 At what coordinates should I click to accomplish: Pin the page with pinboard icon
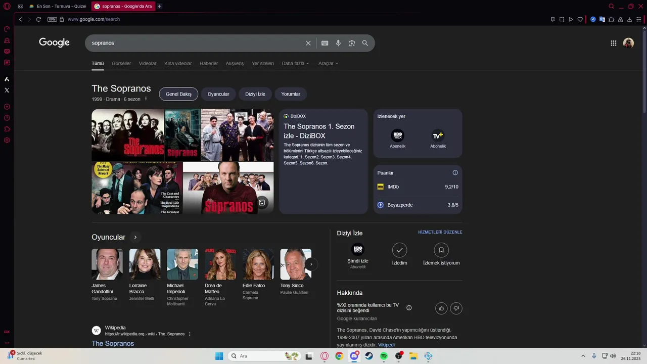(552, 19)
